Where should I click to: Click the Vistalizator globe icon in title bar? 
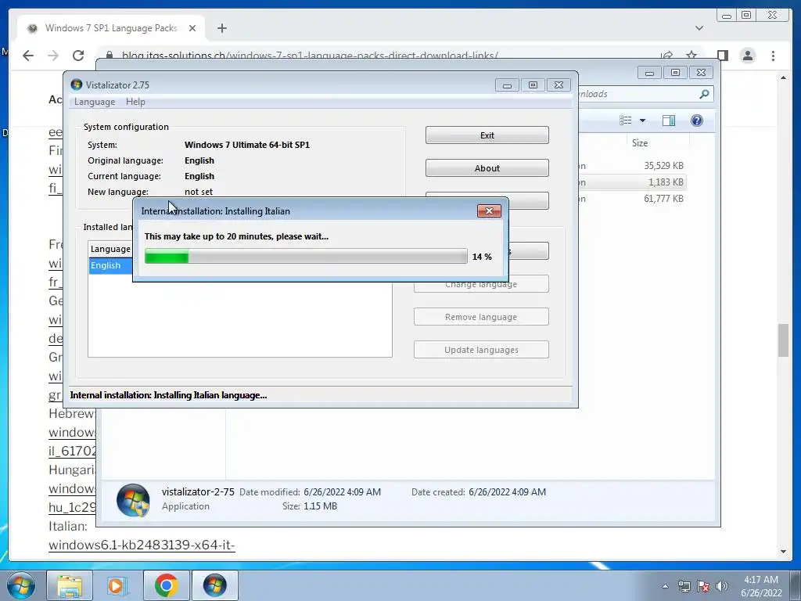click(x=77, y=85)
